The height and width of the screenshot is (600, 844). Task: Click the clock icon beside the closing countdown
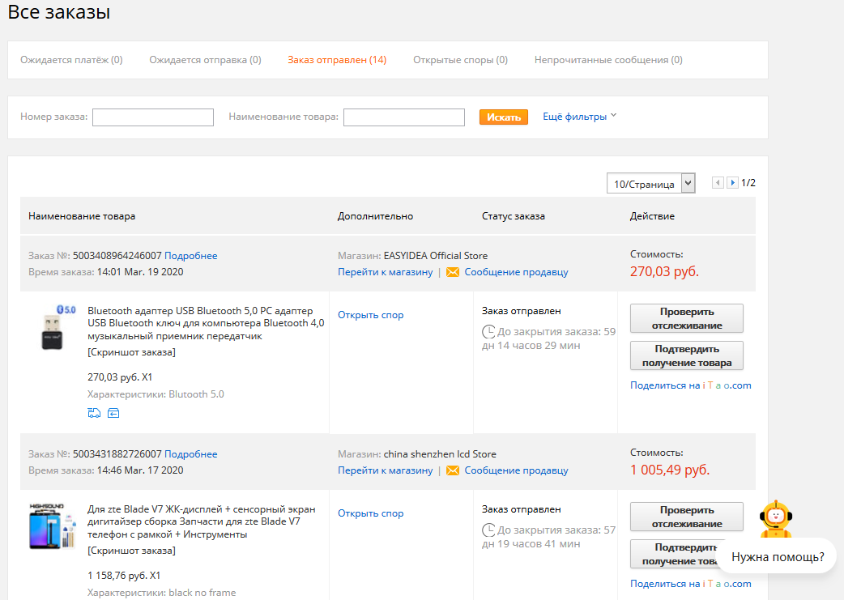point(490,331)
